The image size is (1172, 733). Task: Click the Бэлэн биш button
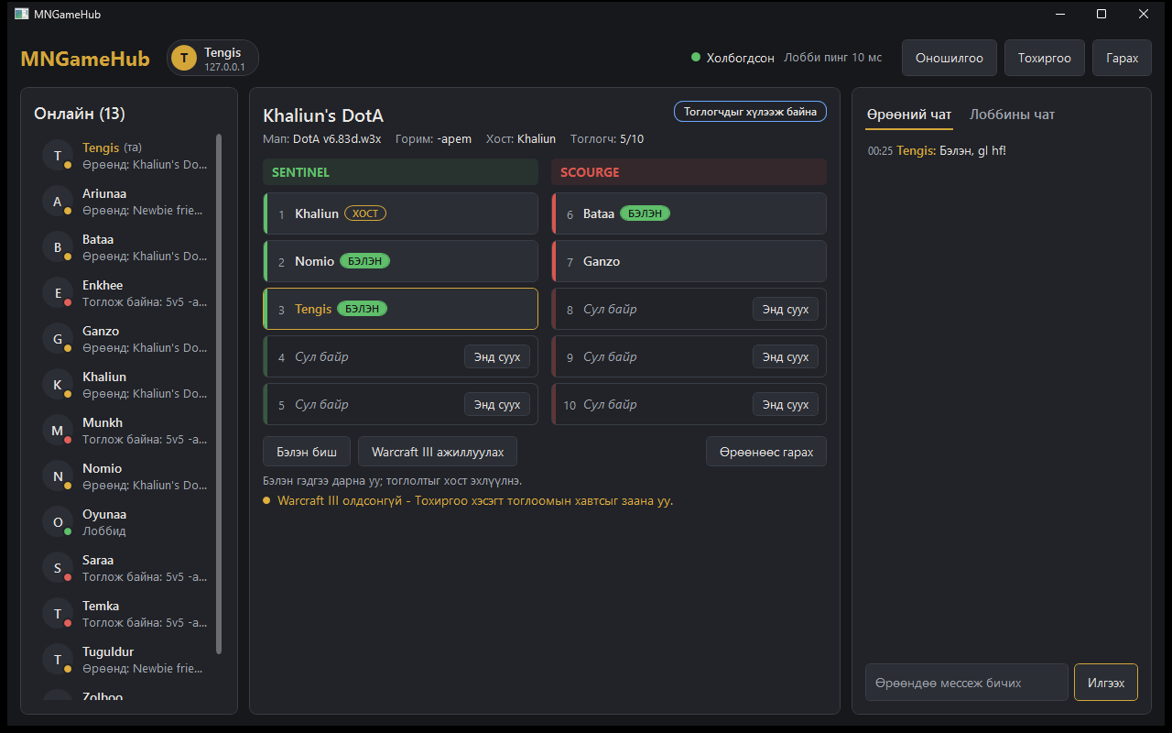tap(307, 452)
